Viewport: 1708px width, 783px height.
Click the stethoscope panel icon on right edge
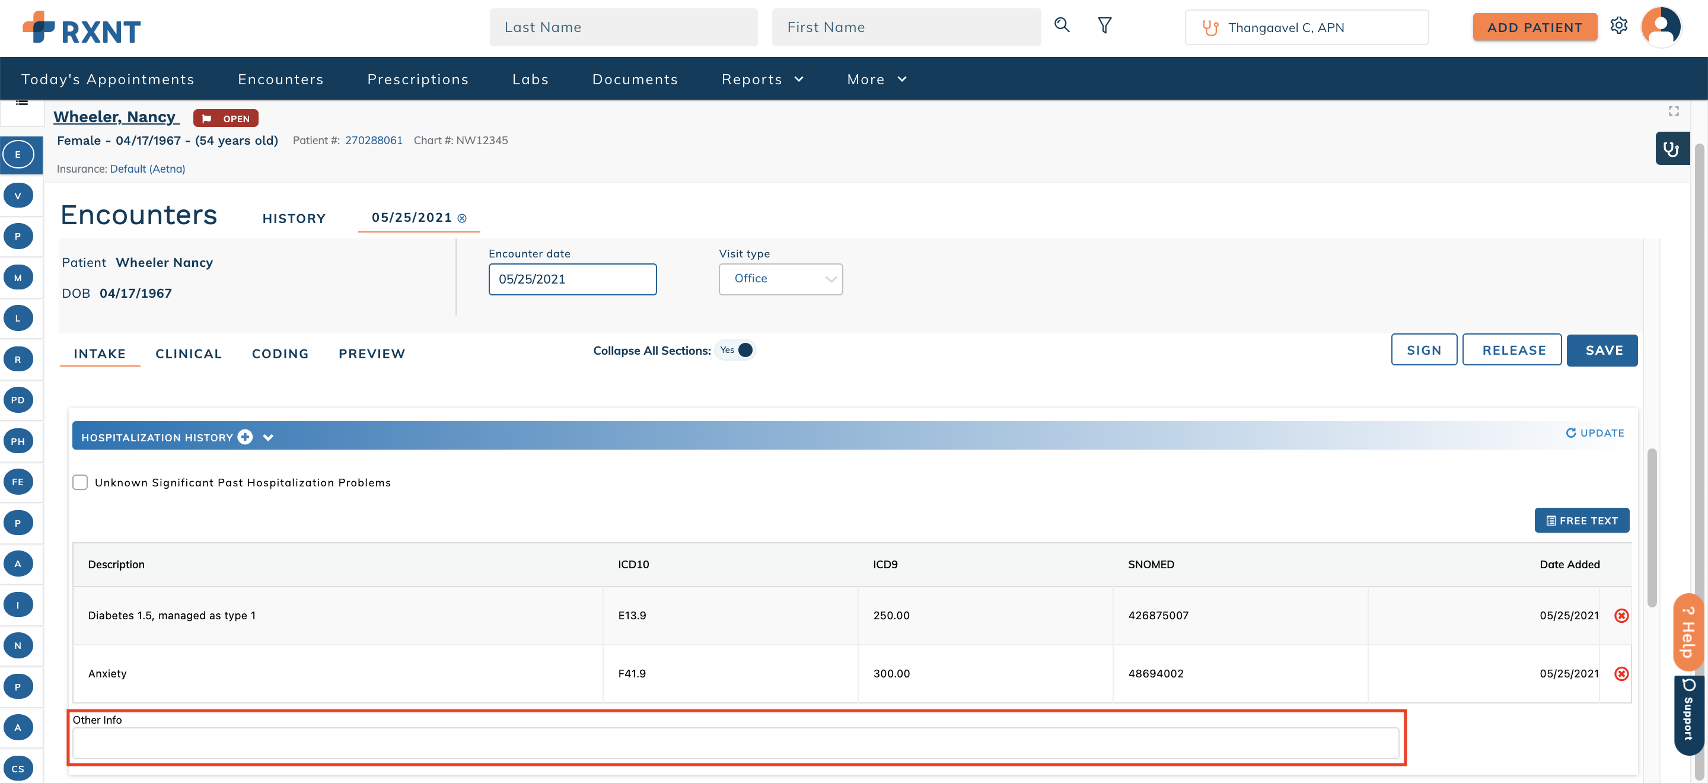(x=1672, y=148)
